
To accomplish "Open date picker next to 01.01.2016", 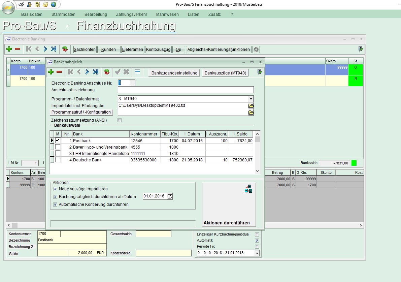I will [x=170, y=196].
